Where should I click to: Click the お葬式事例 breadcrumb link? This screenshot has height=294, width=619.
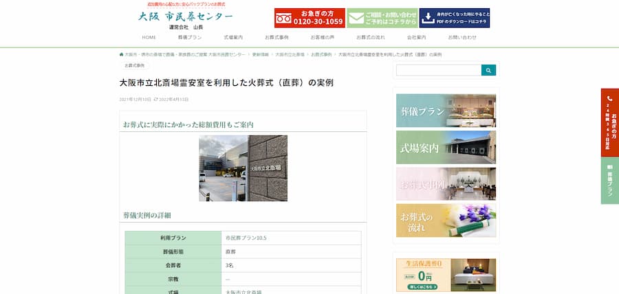point(321,54)
